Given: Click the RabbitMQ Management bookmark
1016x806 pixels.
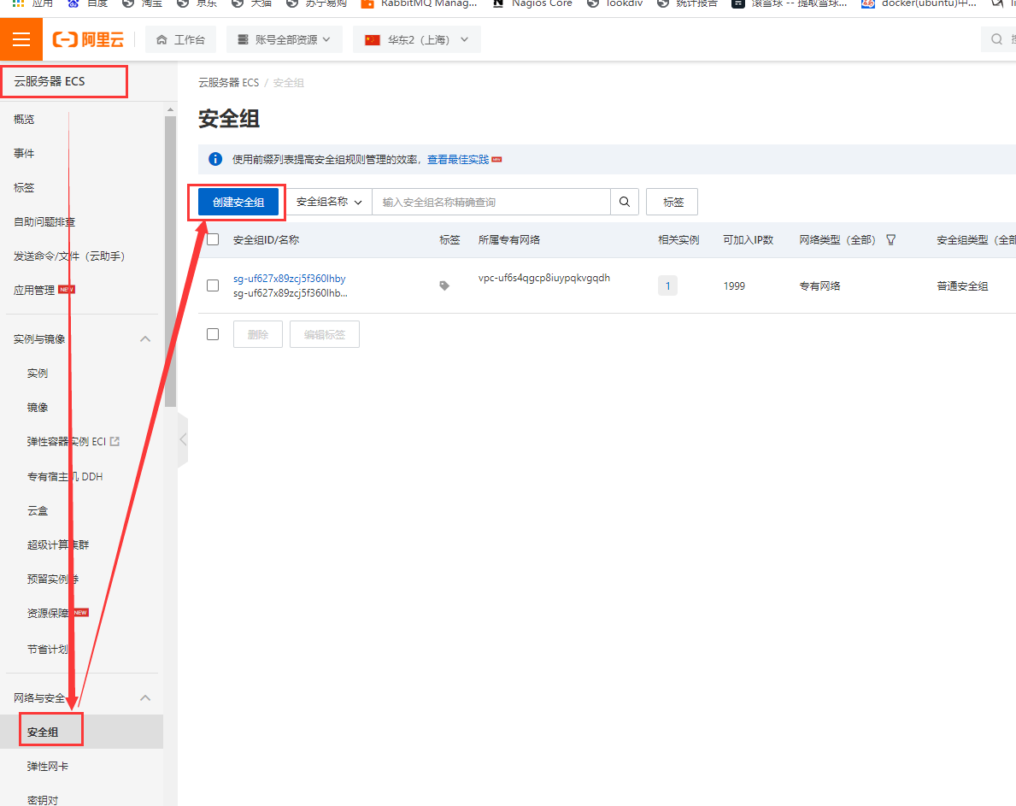Looking at the screenshot, I should (420, 4).
